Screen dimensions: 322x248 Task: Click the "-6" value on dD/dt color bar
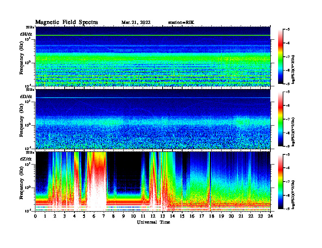click(288, 106)
